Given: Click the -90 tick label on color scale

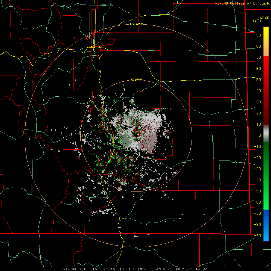Looking at the screenshot, I should pos(257,236).
